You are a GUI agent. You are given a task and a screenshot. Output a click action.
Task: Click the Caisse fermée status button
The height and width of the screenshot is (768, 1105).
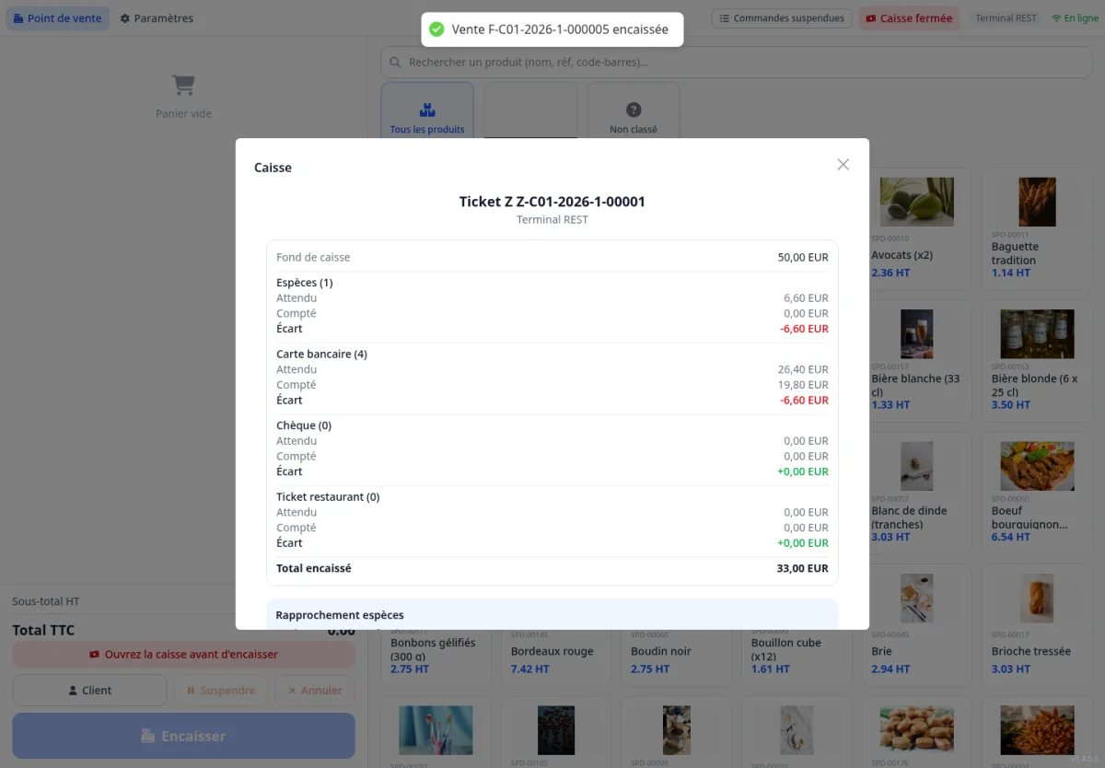[909, 18]
